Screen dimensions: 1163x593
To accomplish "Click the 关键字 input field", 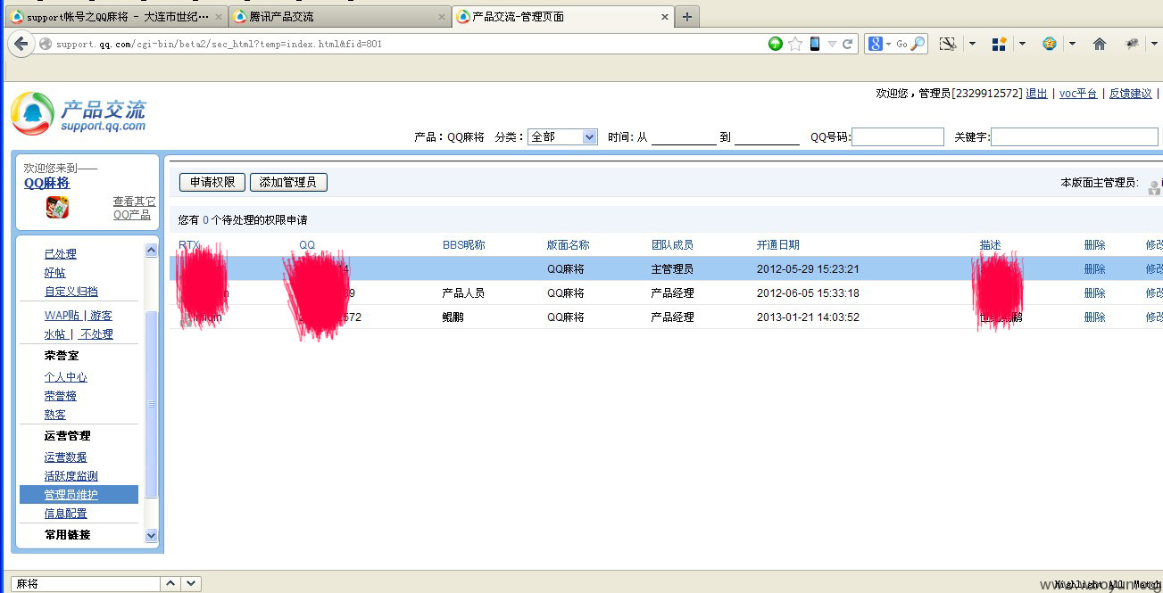I will coord(1075,136).
